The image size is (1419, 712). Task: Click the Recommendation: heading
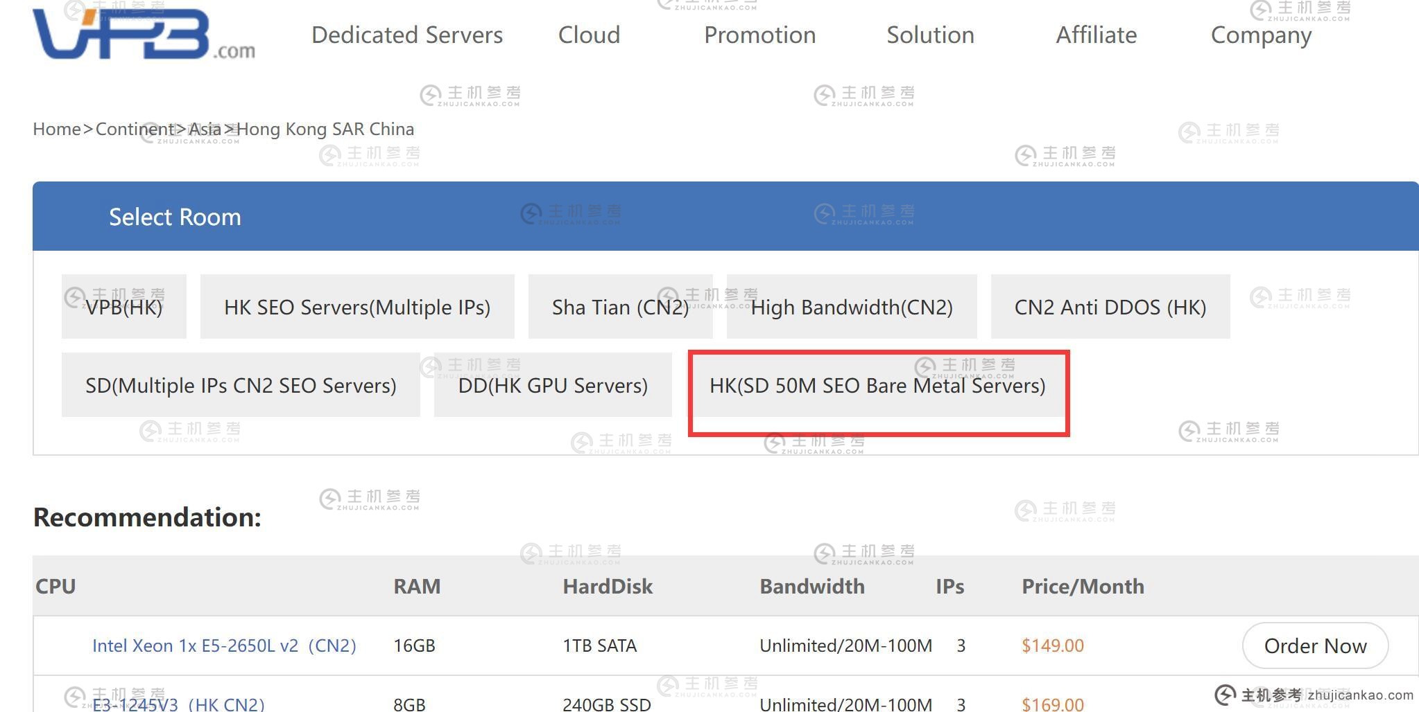147,517
